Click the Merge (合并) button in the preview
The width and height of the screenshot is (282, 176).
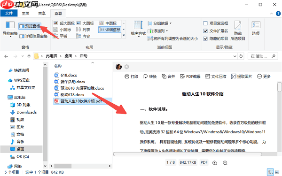[169, 77]
